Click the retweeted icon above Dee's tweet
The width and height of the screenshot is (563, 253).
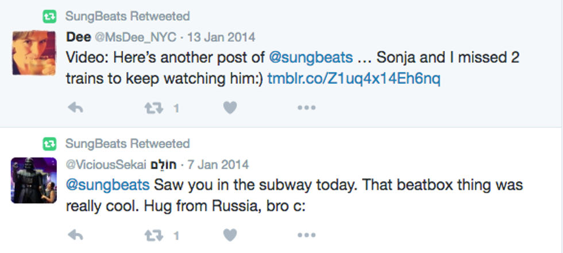[50, 16]
